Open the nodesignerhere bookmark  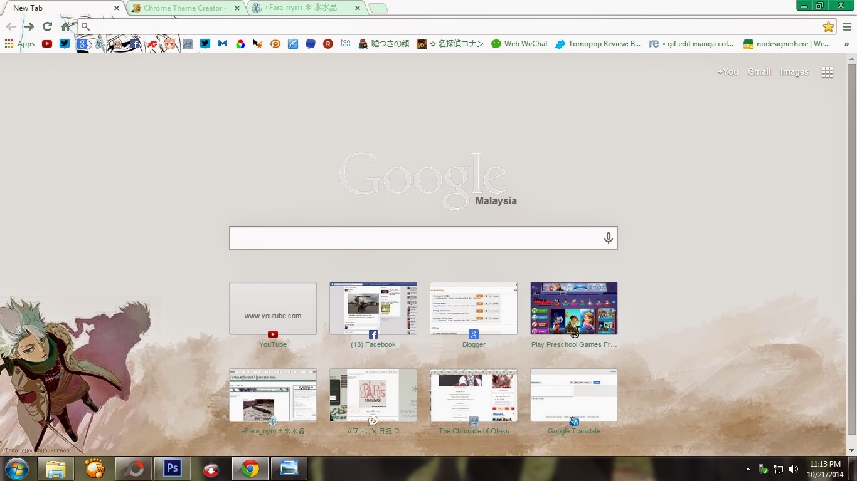click(x=787, y=44)
